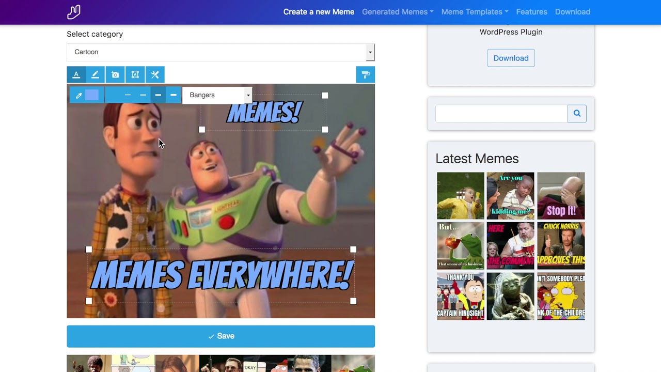The image size is (661, 372).
Task: Click the site logo in the header
Action: 74,12
